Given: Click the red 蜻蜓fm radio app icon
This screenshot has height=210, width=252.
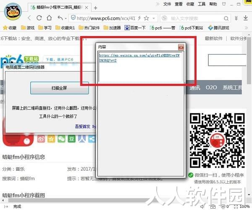Looking at the screenshot, I should (x=18, y=140).
